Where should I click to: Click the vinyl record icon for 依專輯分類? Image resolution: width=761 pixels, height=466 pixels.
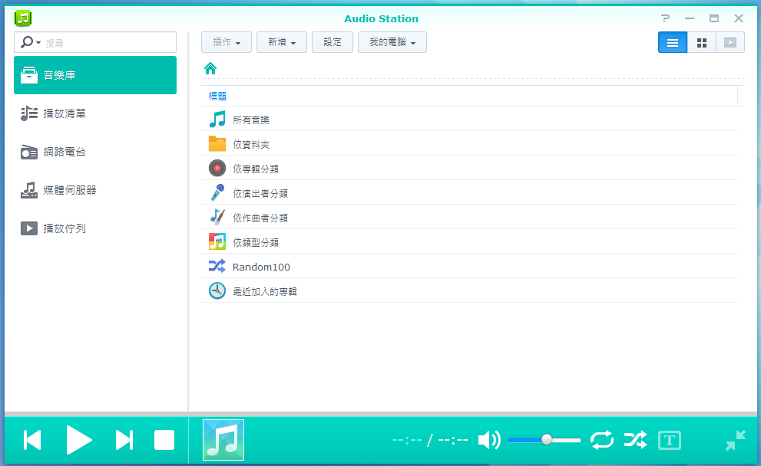[x=217, y=168]
